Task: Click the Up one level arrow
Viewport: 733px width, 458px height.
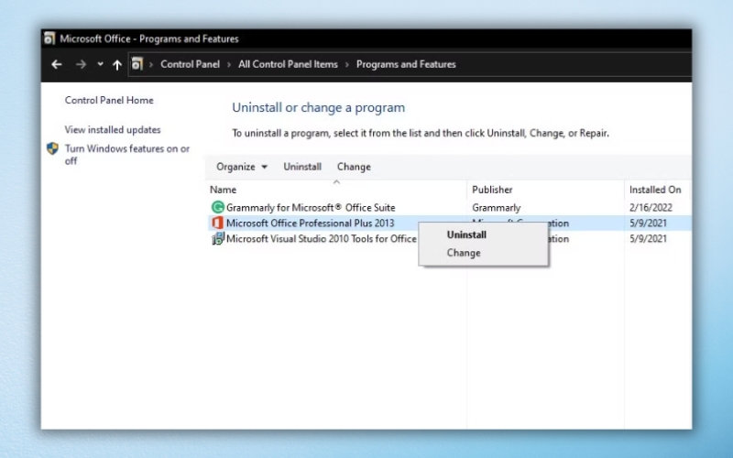Action: click(116, 65)
